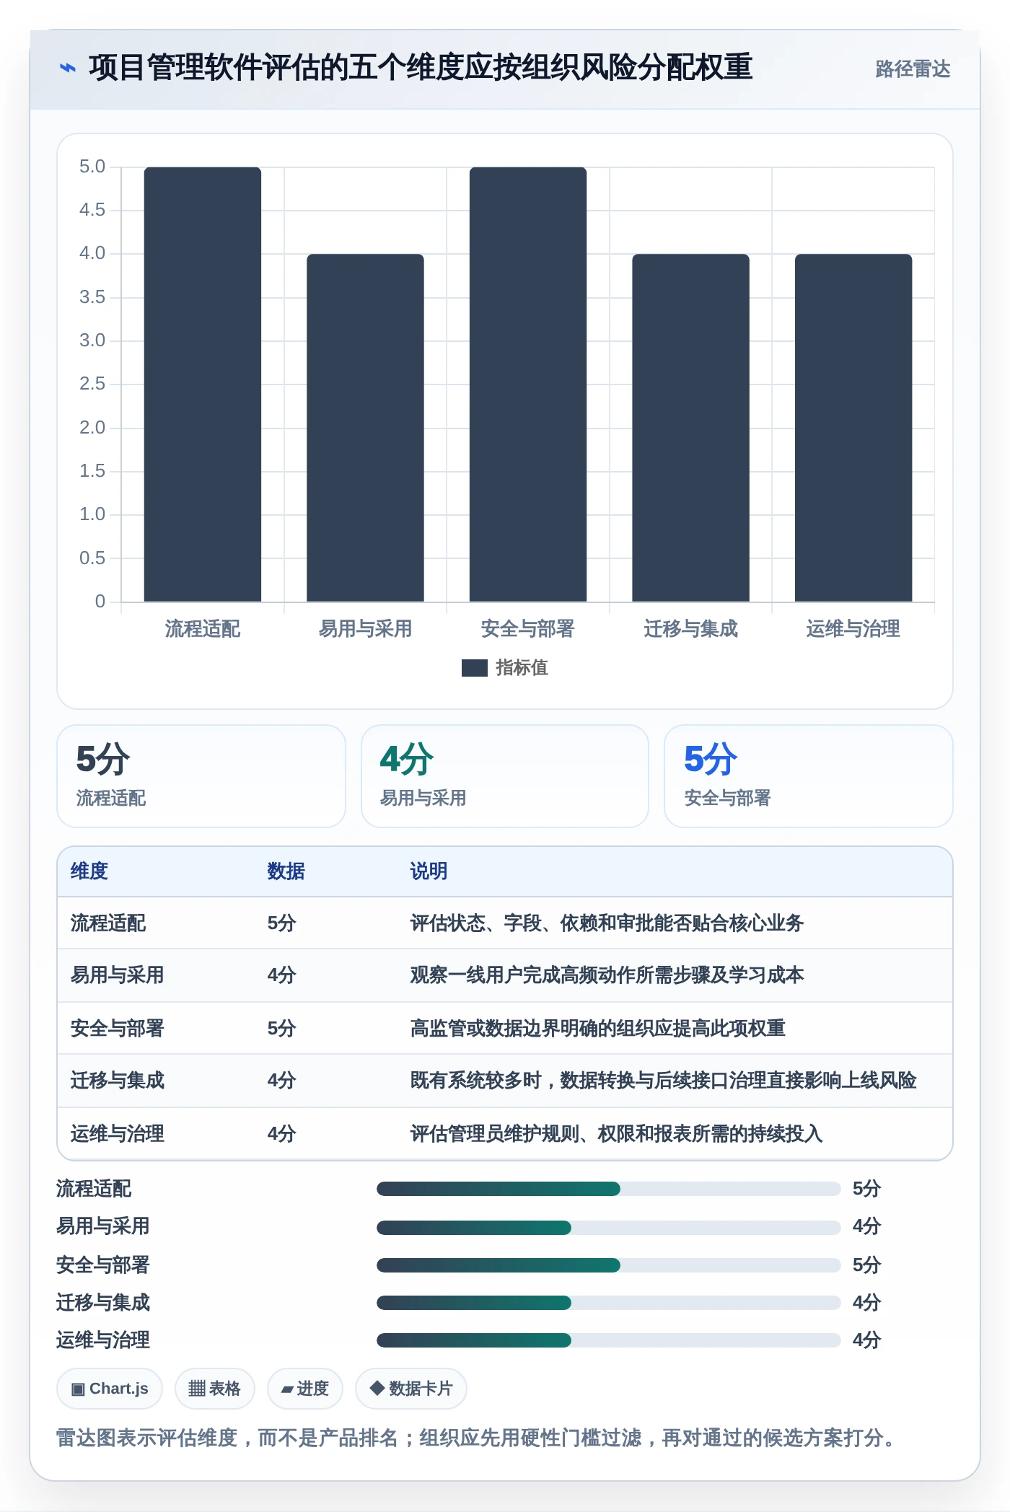Click the description 观察一线用户完成高频动作
Image resolution: width=1010 pixels, height=1512 pixels.
607,975
